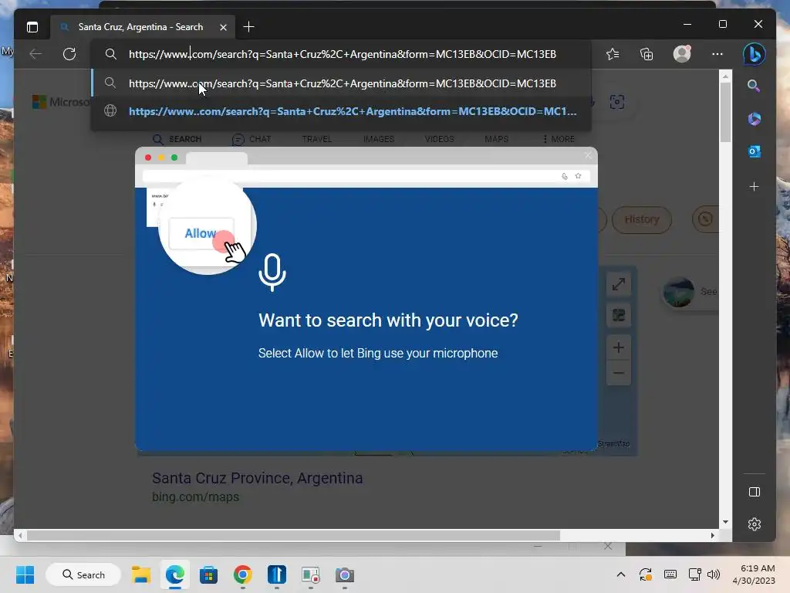Screen dimensions: 790x593
Task: Expand the map with the fullscreen icon
Action: (x=619, y=284)
